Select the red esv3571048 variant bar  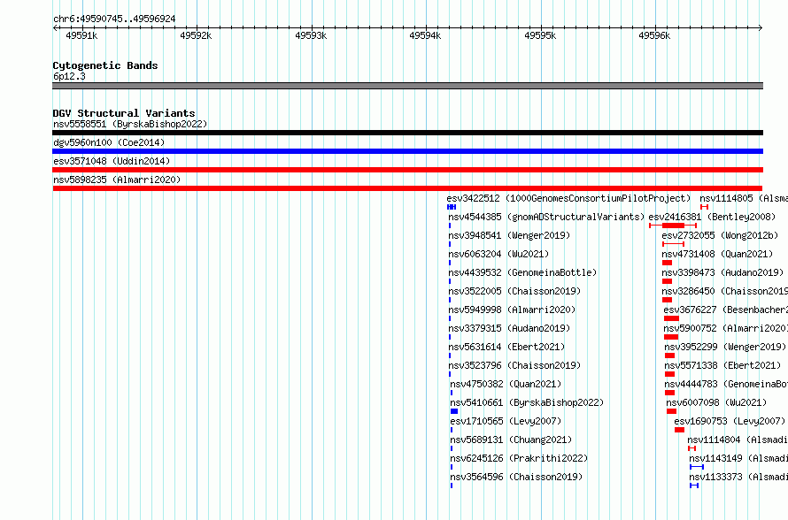click(x=407, y=170)
